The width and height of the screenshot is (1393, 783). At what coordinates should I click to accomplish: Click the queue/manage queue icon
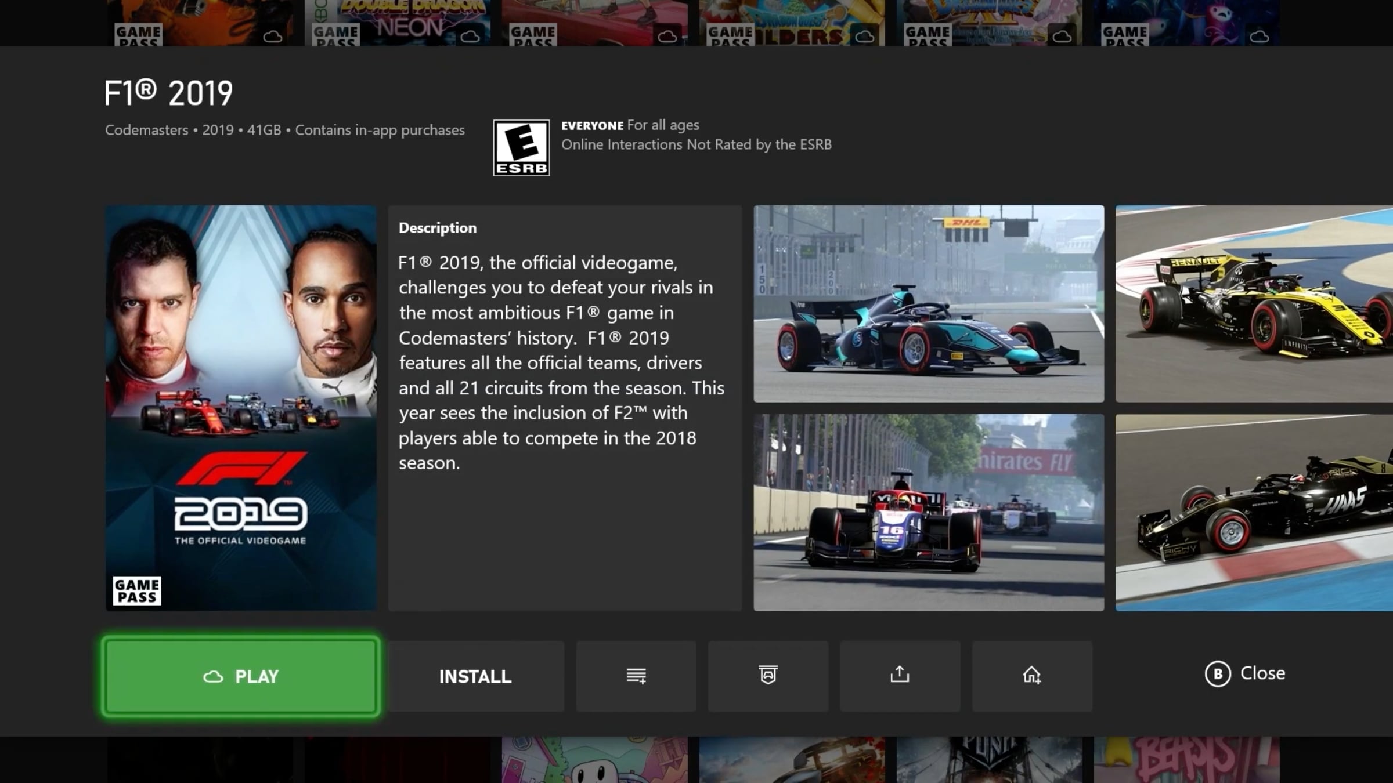coord(636,676)
